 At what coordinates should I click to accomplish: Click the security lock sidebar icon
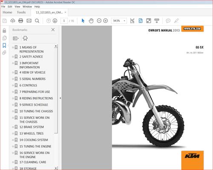pyautogui.click(x=4, y=30)
